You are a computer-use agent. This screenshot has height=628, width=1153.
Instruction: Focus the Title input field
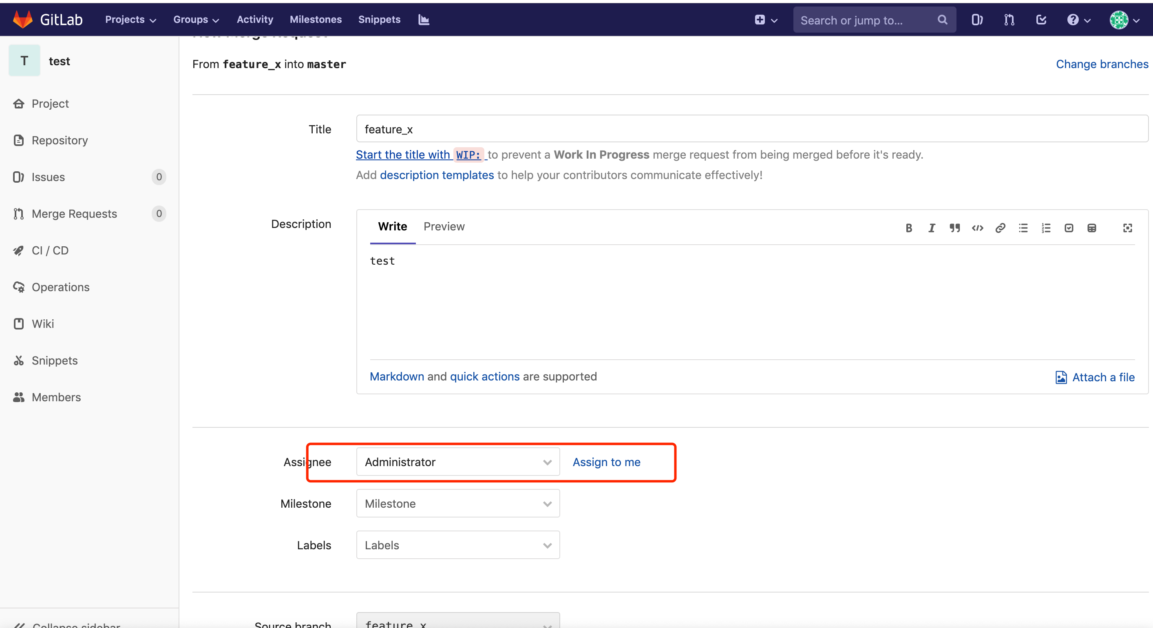(752, 129)
